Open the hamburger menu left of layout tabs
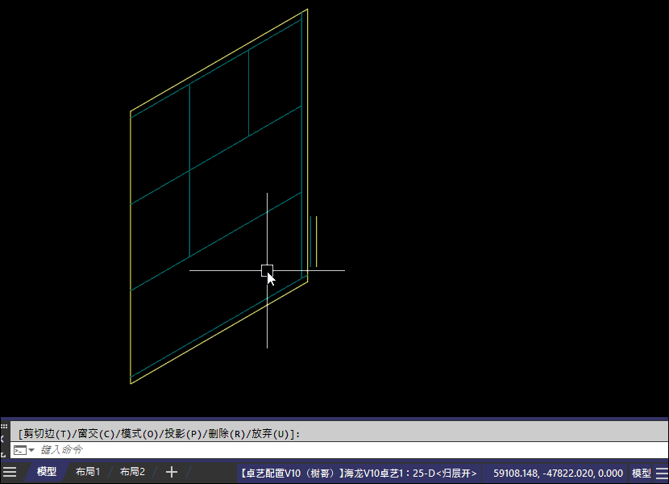Image resolution: width=669 pixels, height=484 pixels. click(10, 473)
